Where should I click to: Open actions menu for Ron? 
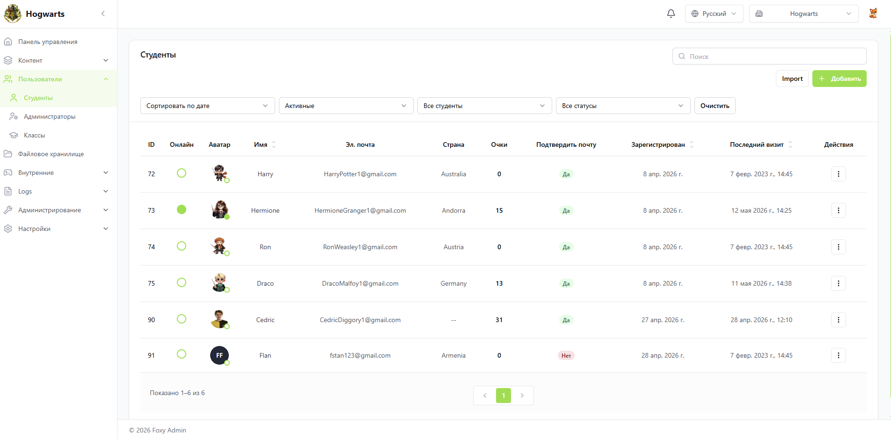(839, 247)
